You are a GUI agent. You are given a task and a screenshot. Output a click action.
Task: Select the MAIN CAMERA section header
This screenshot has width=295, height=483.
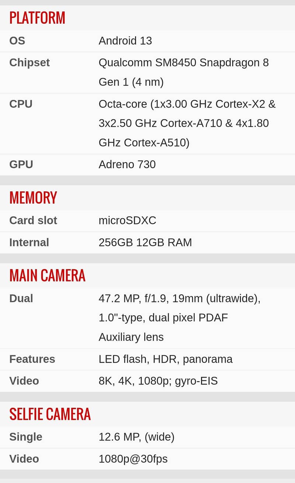[x=47, y=276]
